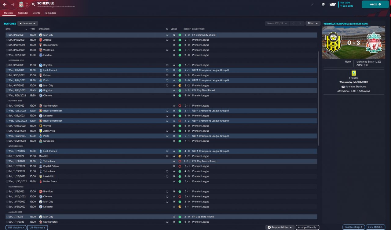Viewport: 391px width, 230px height.
Task: Click the Lech Poznań badge on 9/7/2022
Action: click(x=41, y=70)
